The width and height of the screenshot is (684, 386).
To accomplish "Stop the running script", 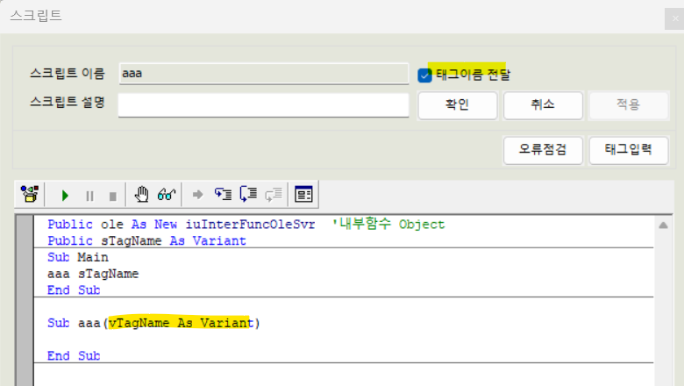I will point(112,196).
